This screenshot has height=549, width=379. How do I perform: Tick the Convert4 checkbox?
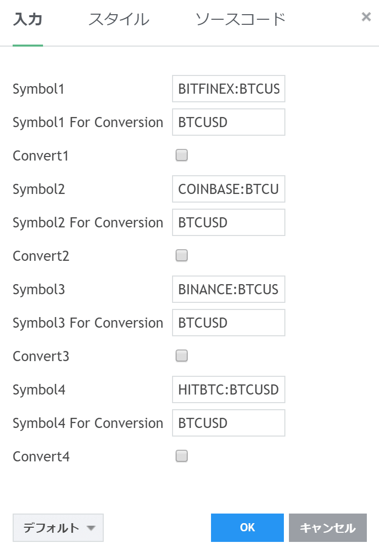coord(182,456)
